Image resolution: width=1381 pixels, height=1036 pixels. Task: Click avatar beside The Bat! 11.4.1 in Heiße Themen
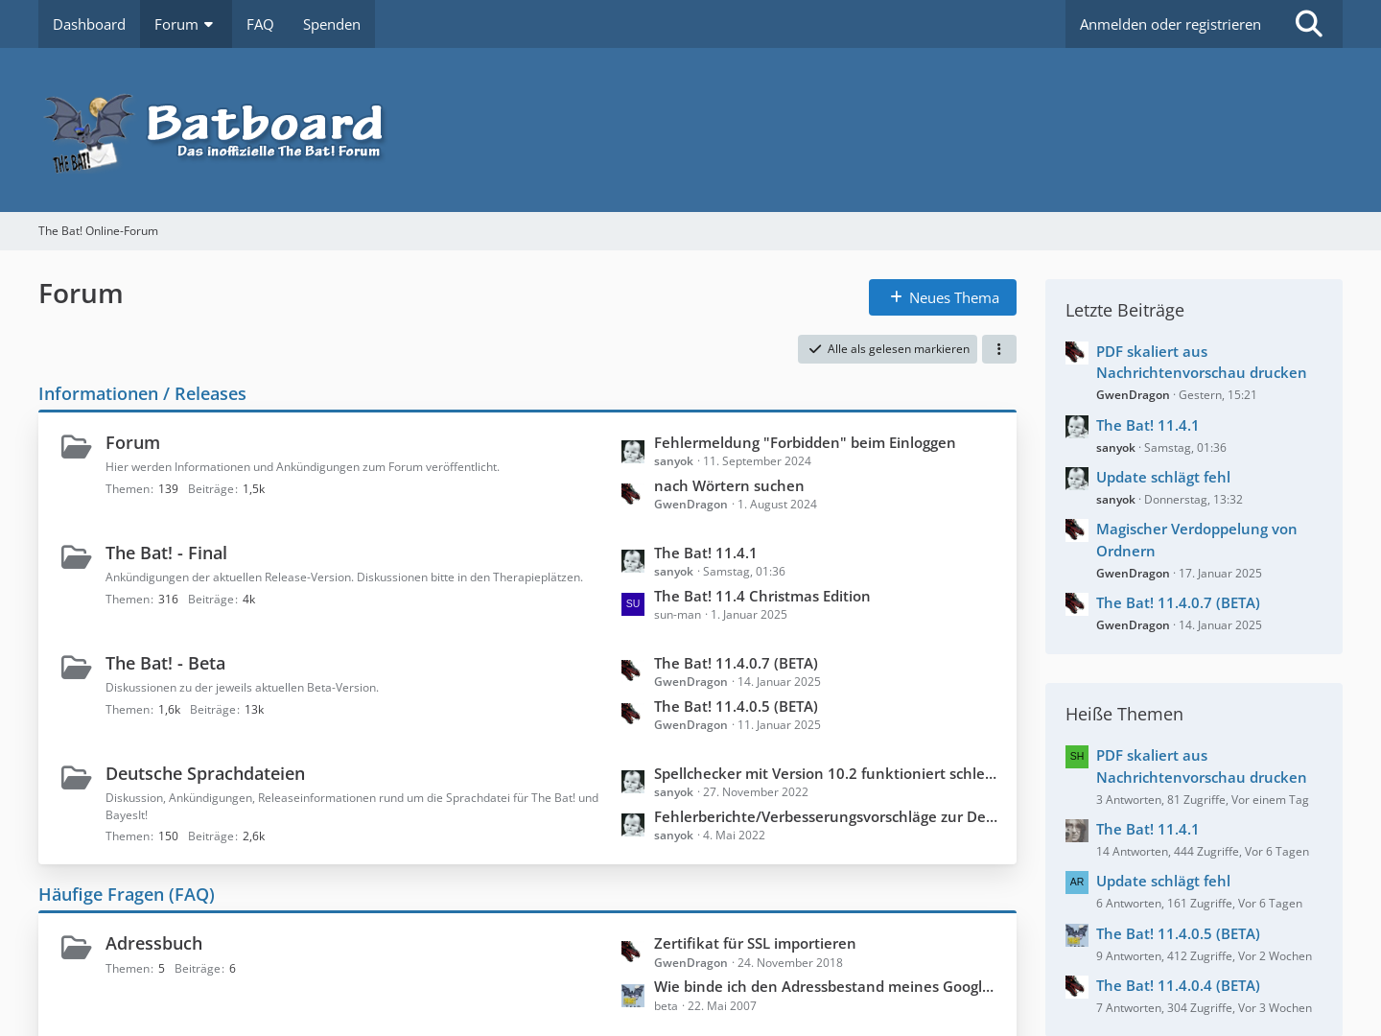click(1077, 831)
